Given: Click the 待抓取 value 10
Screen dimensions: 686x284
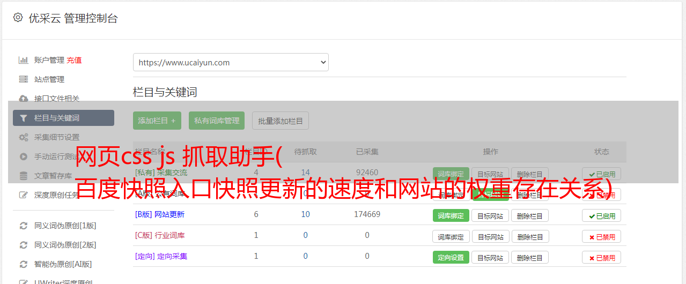Looking at the screenshot, I should tap(305, 214).
